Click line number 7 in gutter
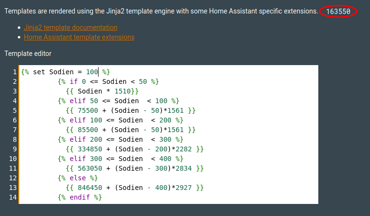Image resolution: width=370 pixels, height=216 pixels. [14, 130]
